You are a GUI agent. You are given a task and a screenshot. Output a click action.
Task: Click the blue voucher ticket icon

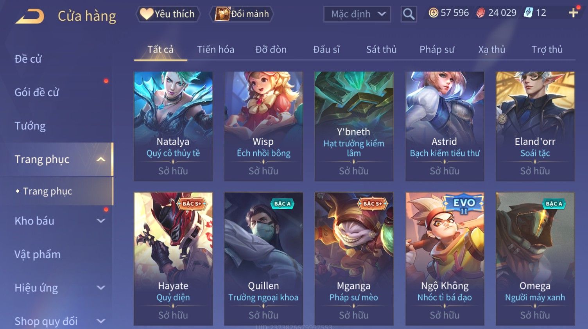[x=528, y=13]
